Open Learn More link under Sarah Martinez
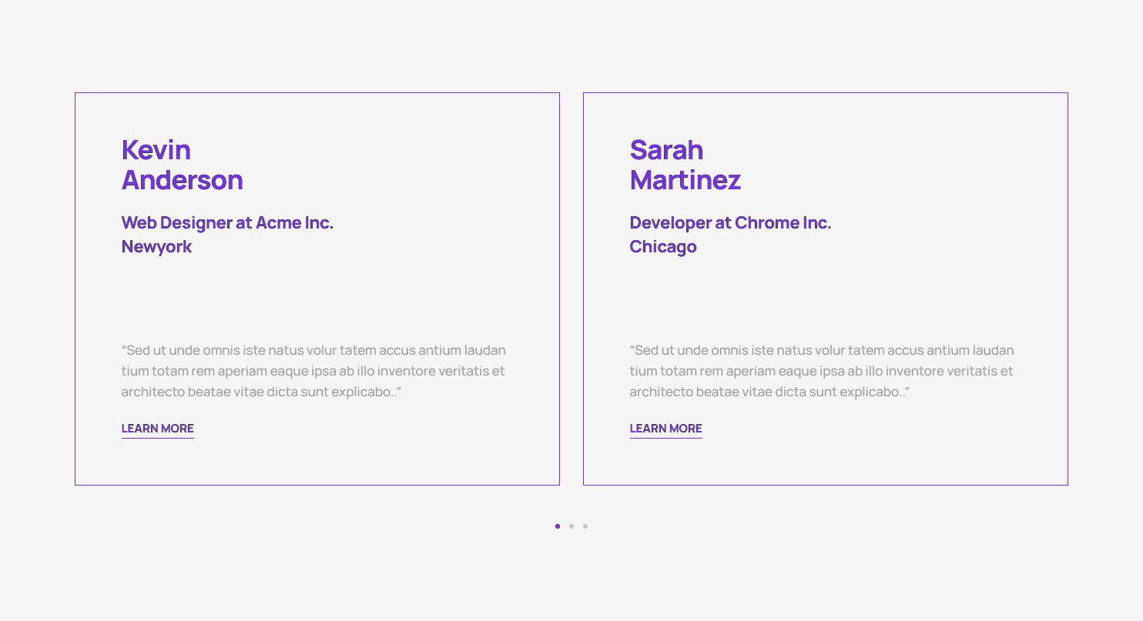Screen dimensions: 1143x621 pyautogui.click(x=665, y=429)
